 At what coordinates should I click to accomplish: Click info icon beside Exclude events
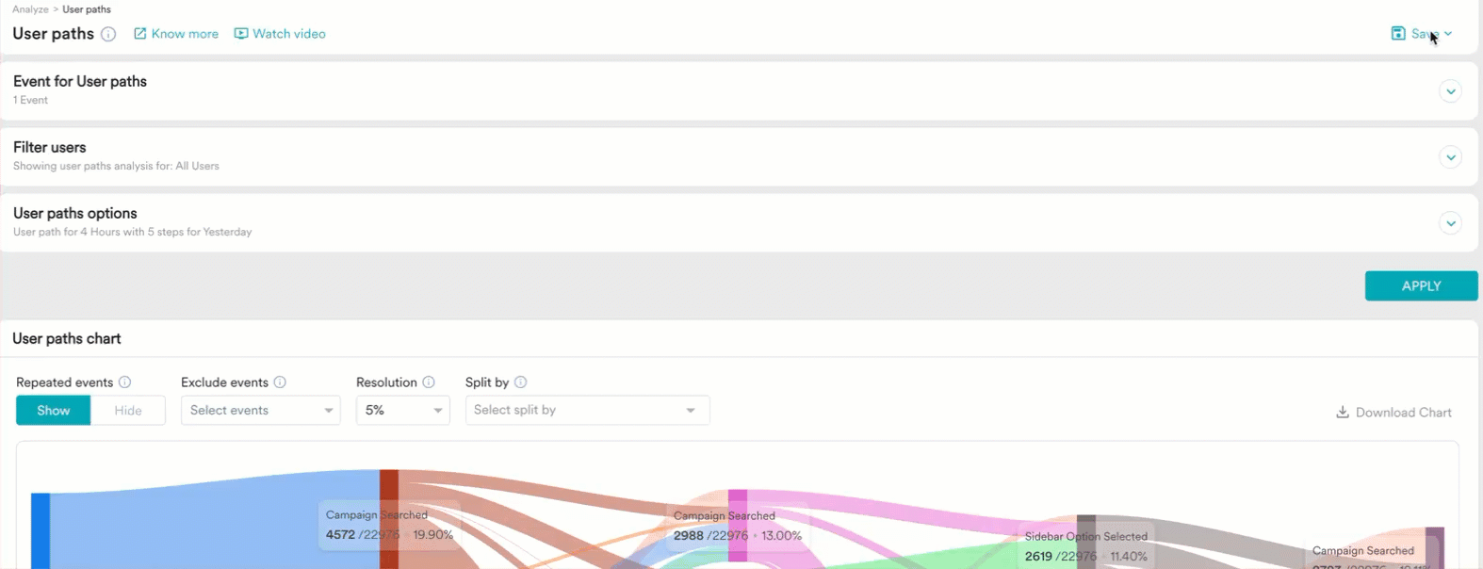[x=280, y=382]
